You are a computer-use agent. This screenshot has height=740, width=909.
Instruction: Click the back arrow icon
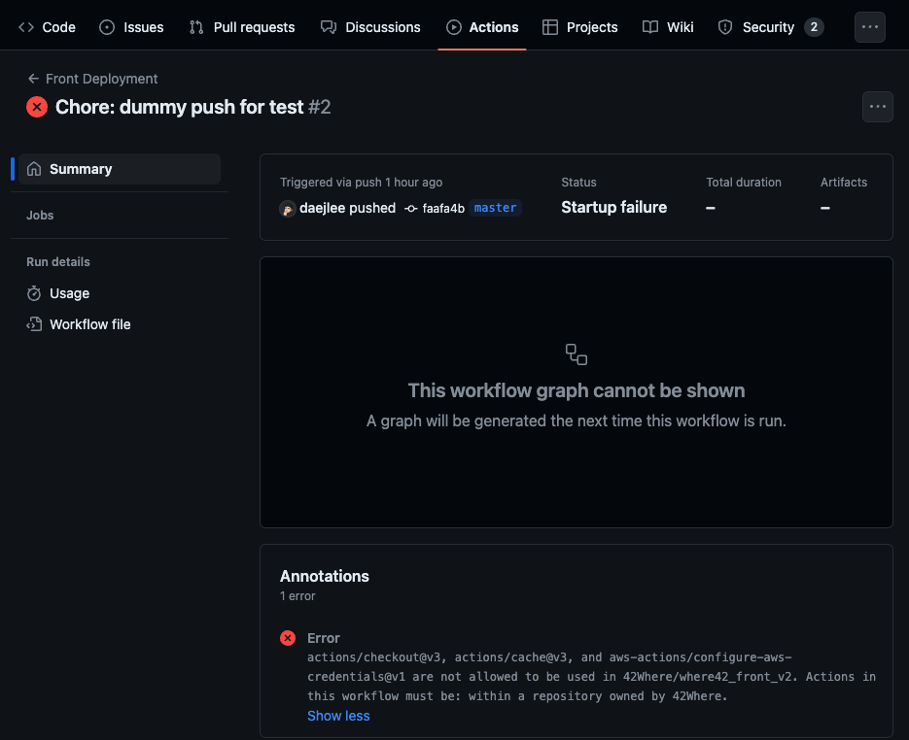34,79
